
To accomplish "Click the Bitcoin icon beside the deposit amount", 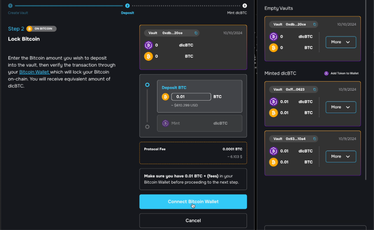I will [165, 97].
